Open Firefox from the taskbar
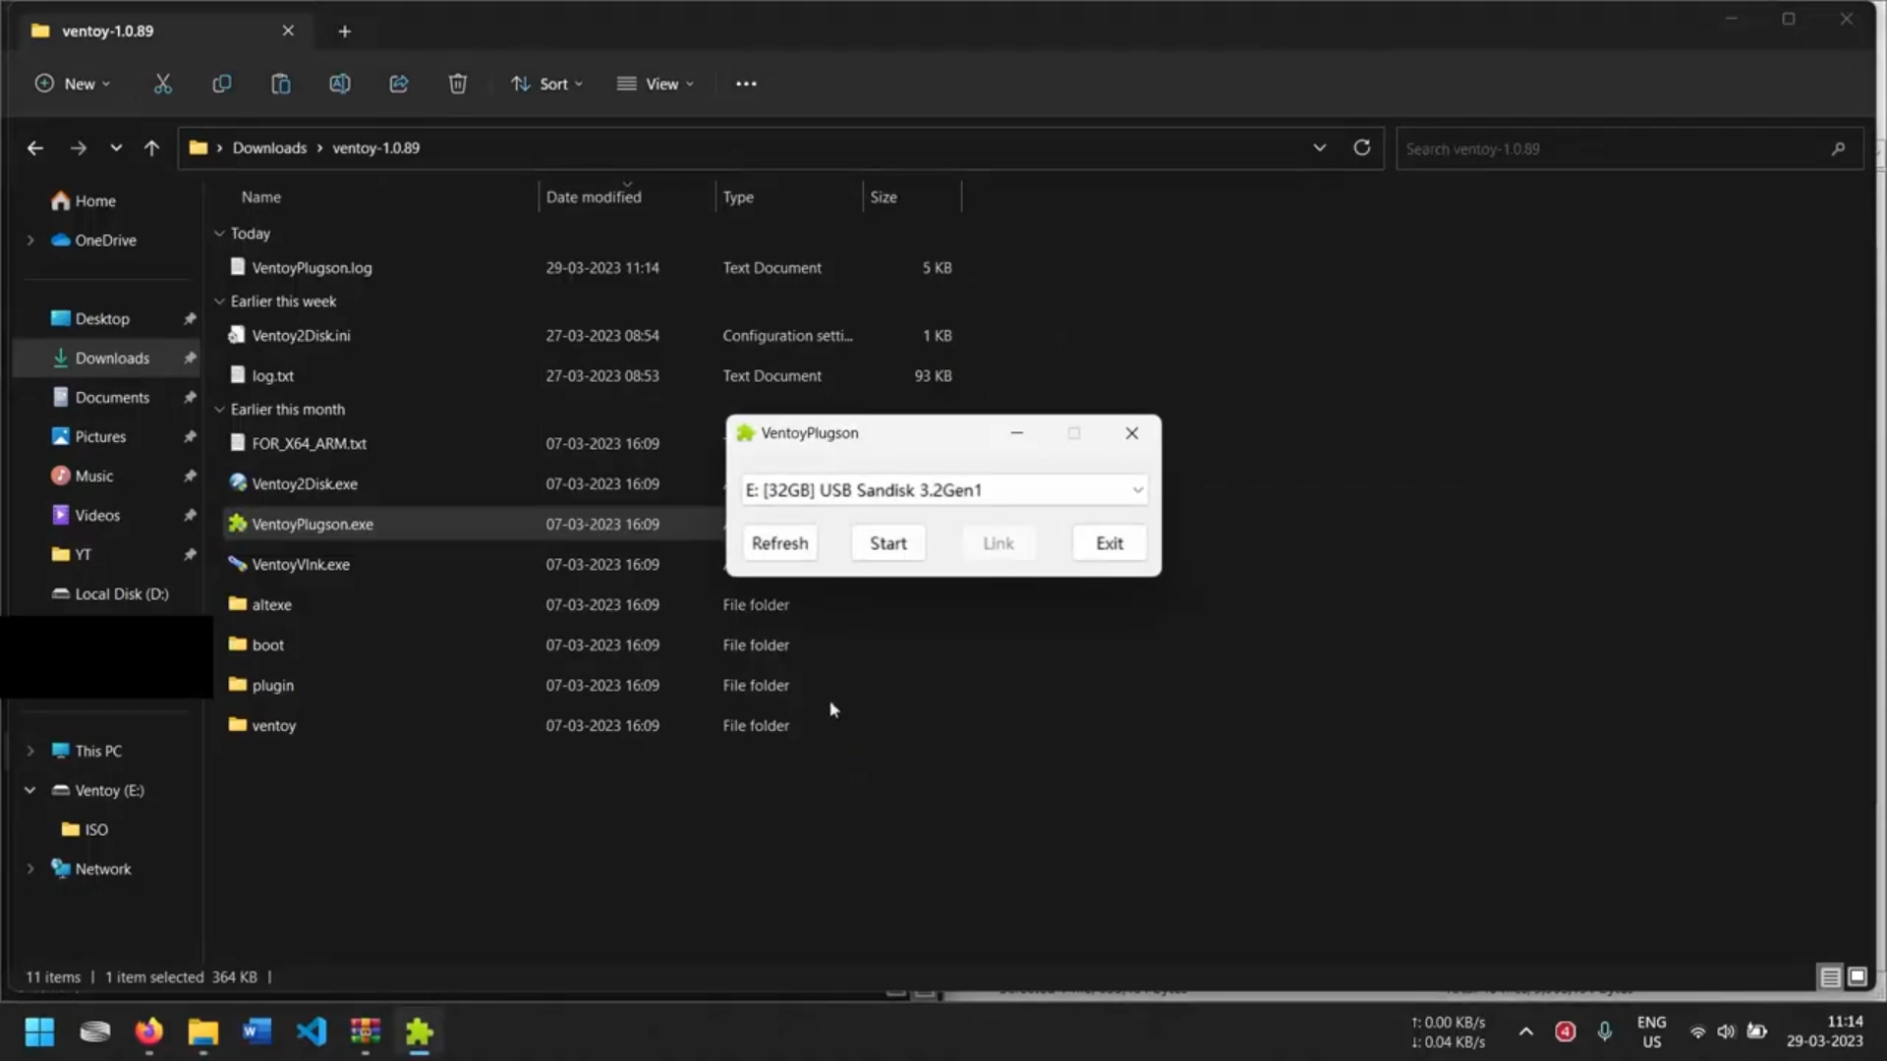Screen dimensions: 1887x1061 pyautogui.click(x=147, y=1032)
